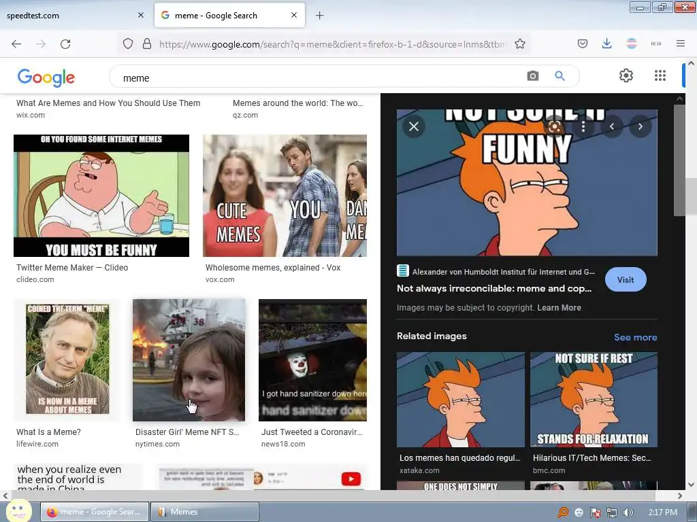Click the network tray icon
This screenshot has width=697, height=522.
tap(612, 512)
